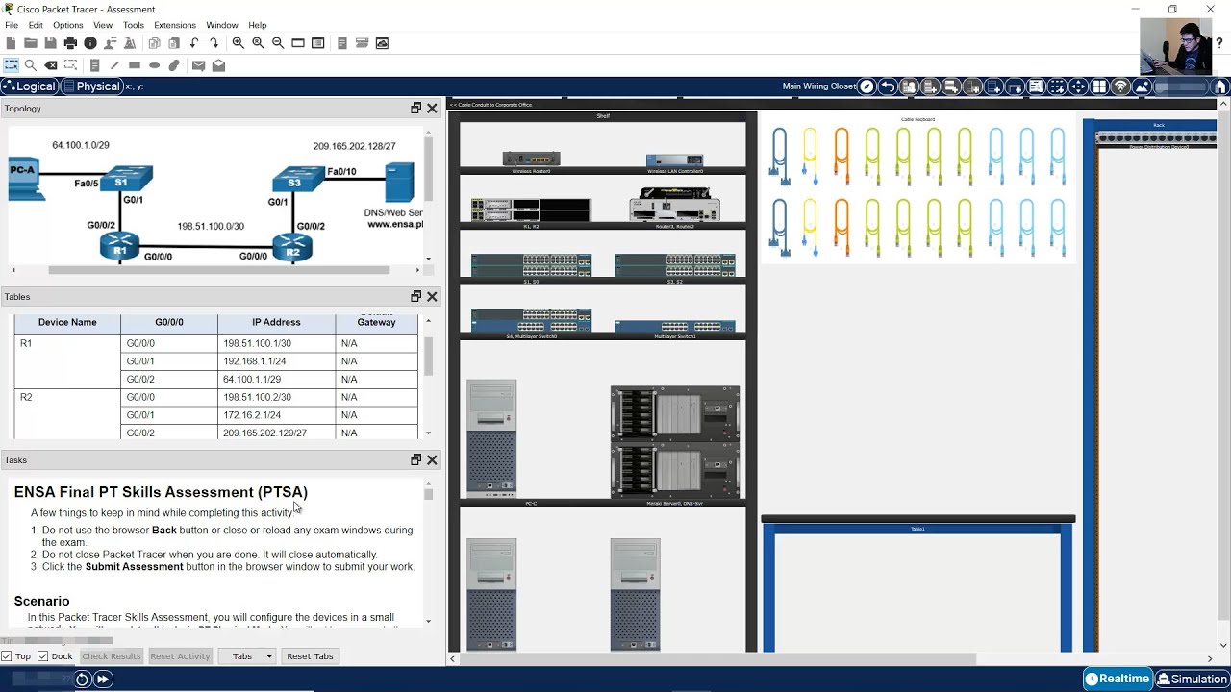Click the Fast Forward Time button
Viewport: 1231px width, 692px height.
102,680
